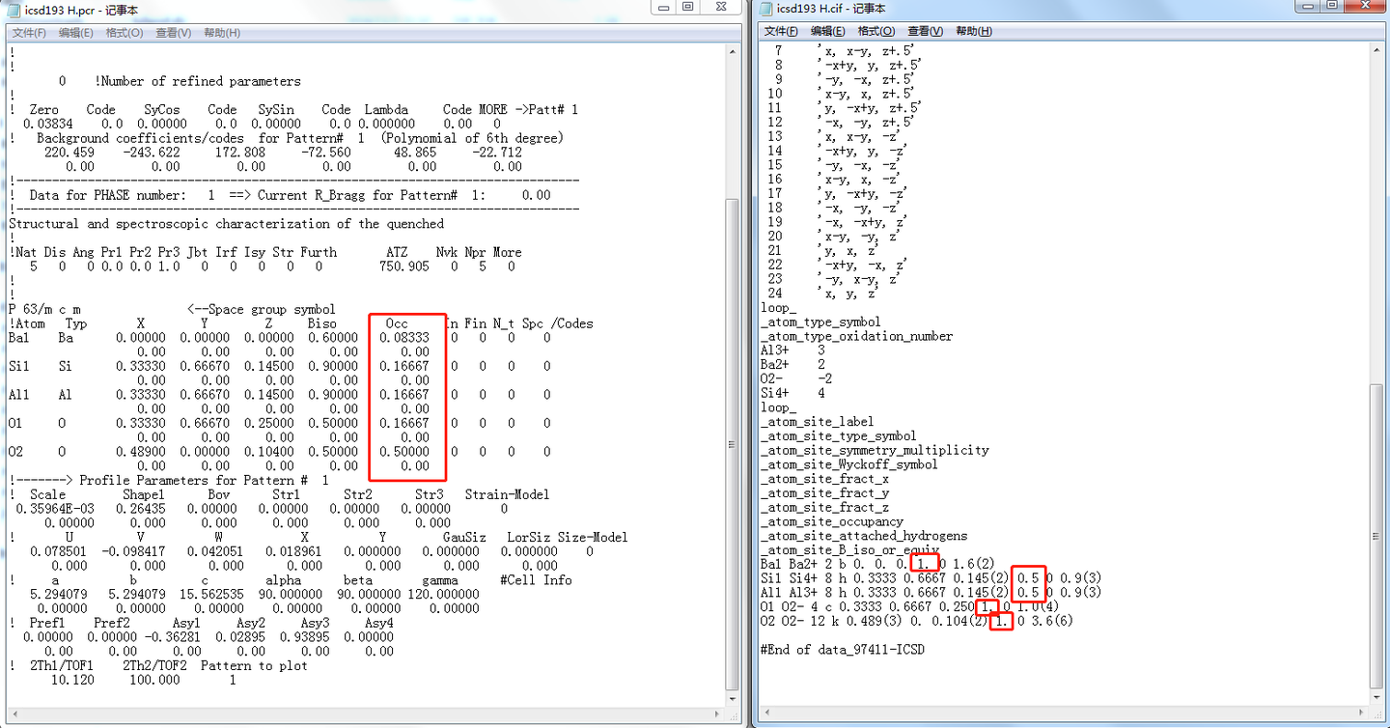Open 文件(F) menu in the icsd193 H.pcr window
The height and width of the screenshot is (728, 1390).
29,33
